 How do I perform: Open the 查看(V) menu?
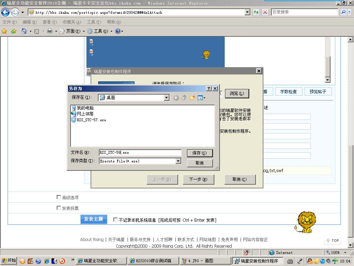tap(50, 22)
